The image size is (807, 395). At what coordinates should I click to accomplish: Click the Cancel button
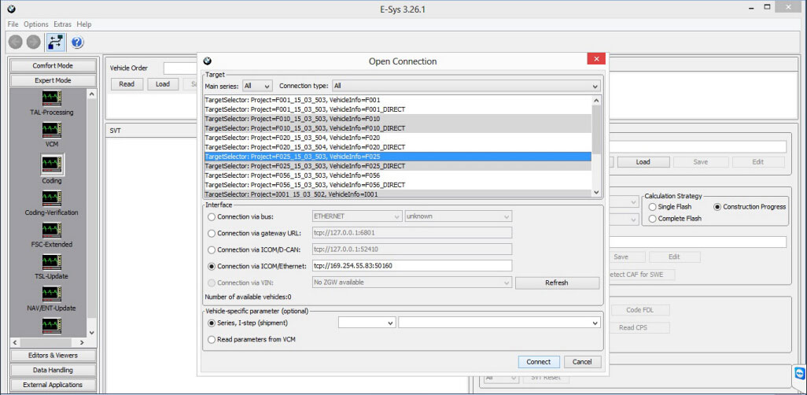pos(582,362)
